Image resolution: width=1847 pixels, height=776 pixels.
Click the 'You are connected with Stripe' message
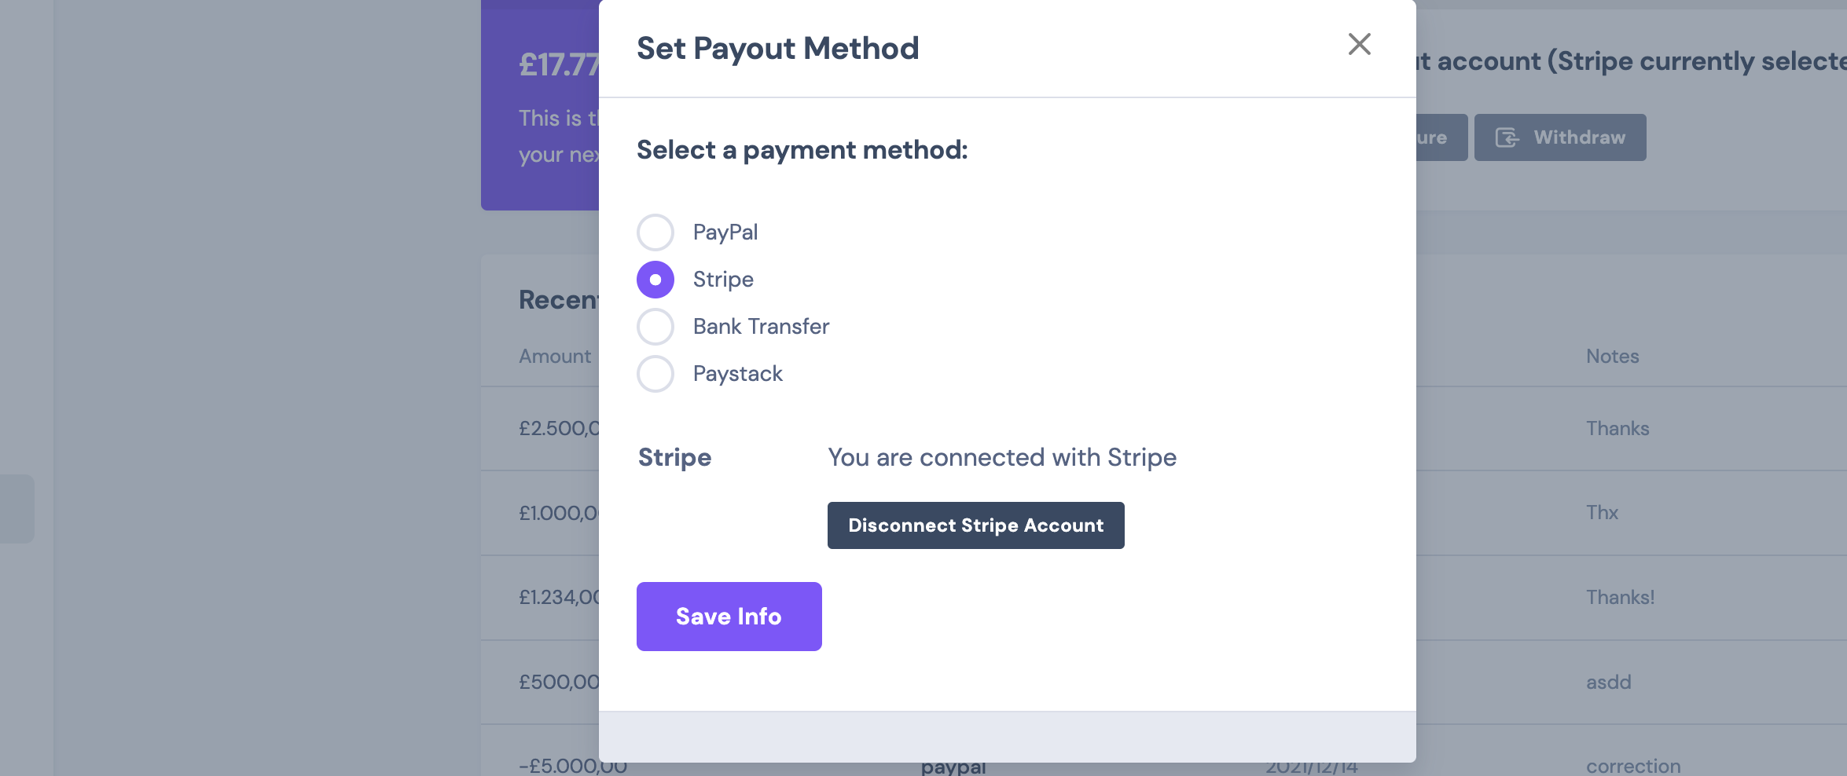point(1002,458)
